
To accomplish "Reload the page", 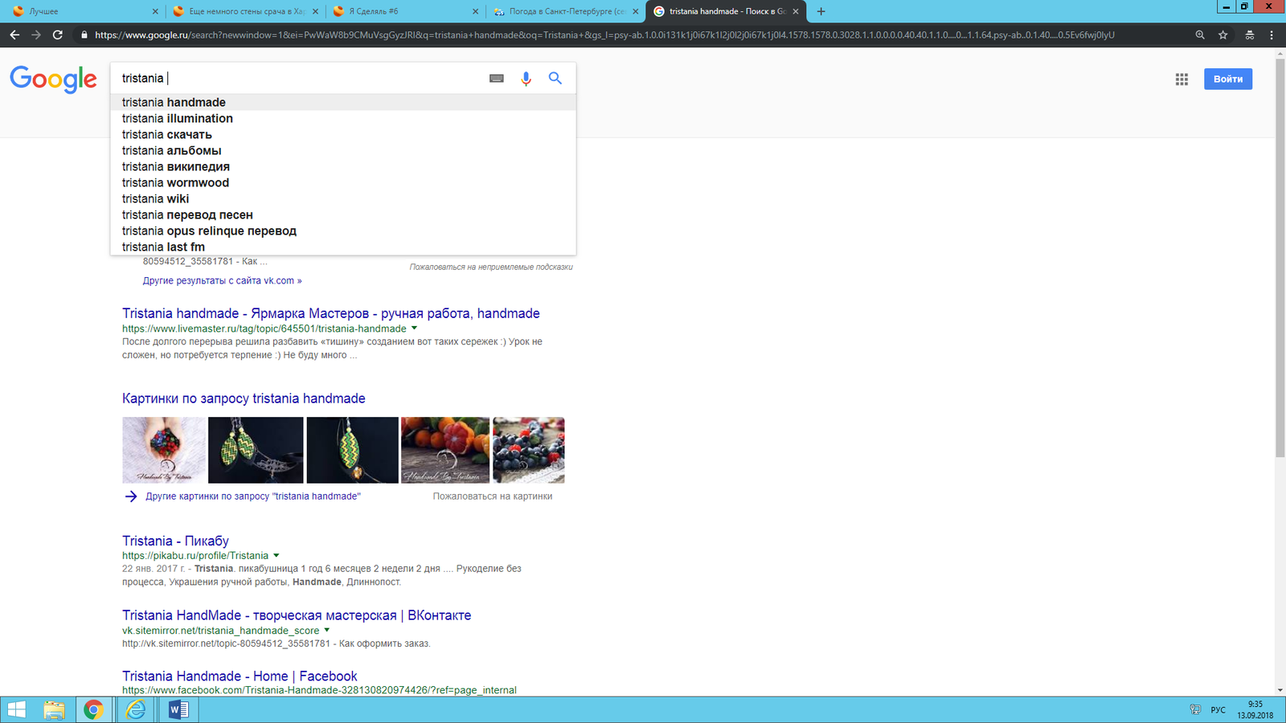I will [57, 35].
